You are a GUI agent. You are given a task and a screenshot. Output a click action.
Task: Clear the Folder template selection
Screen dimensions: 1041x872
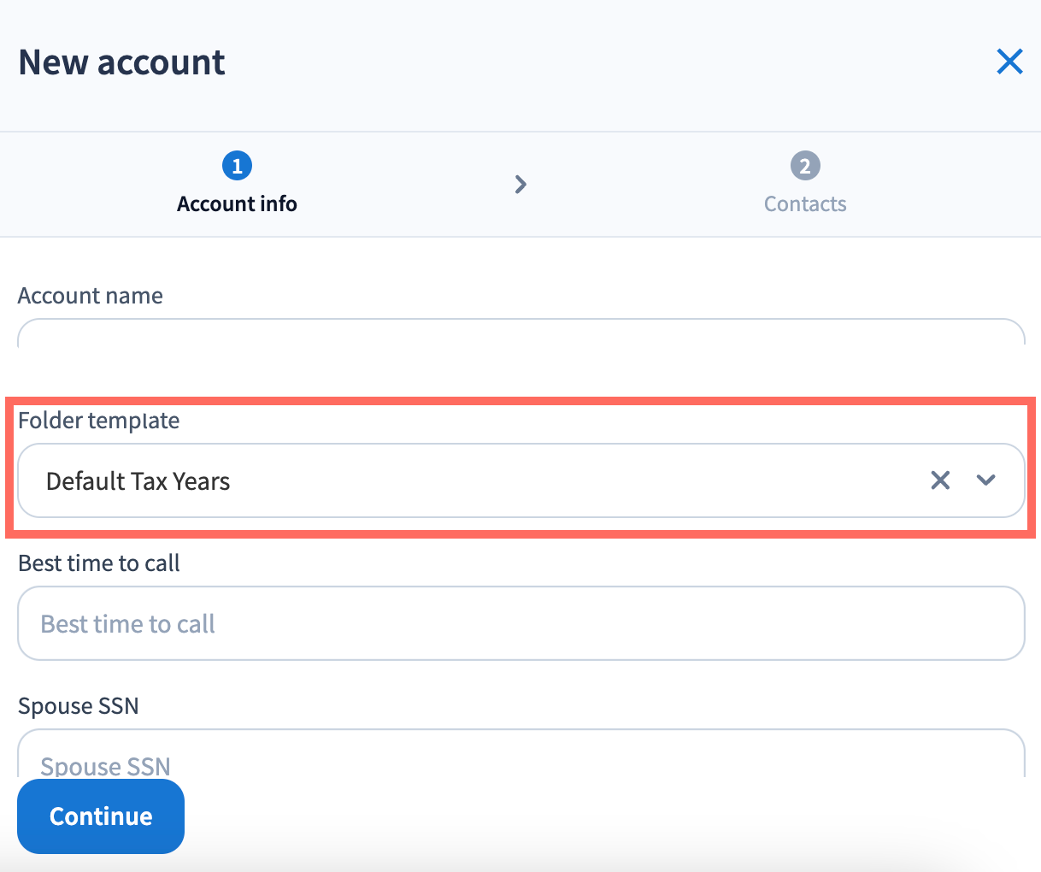[940, 480]
